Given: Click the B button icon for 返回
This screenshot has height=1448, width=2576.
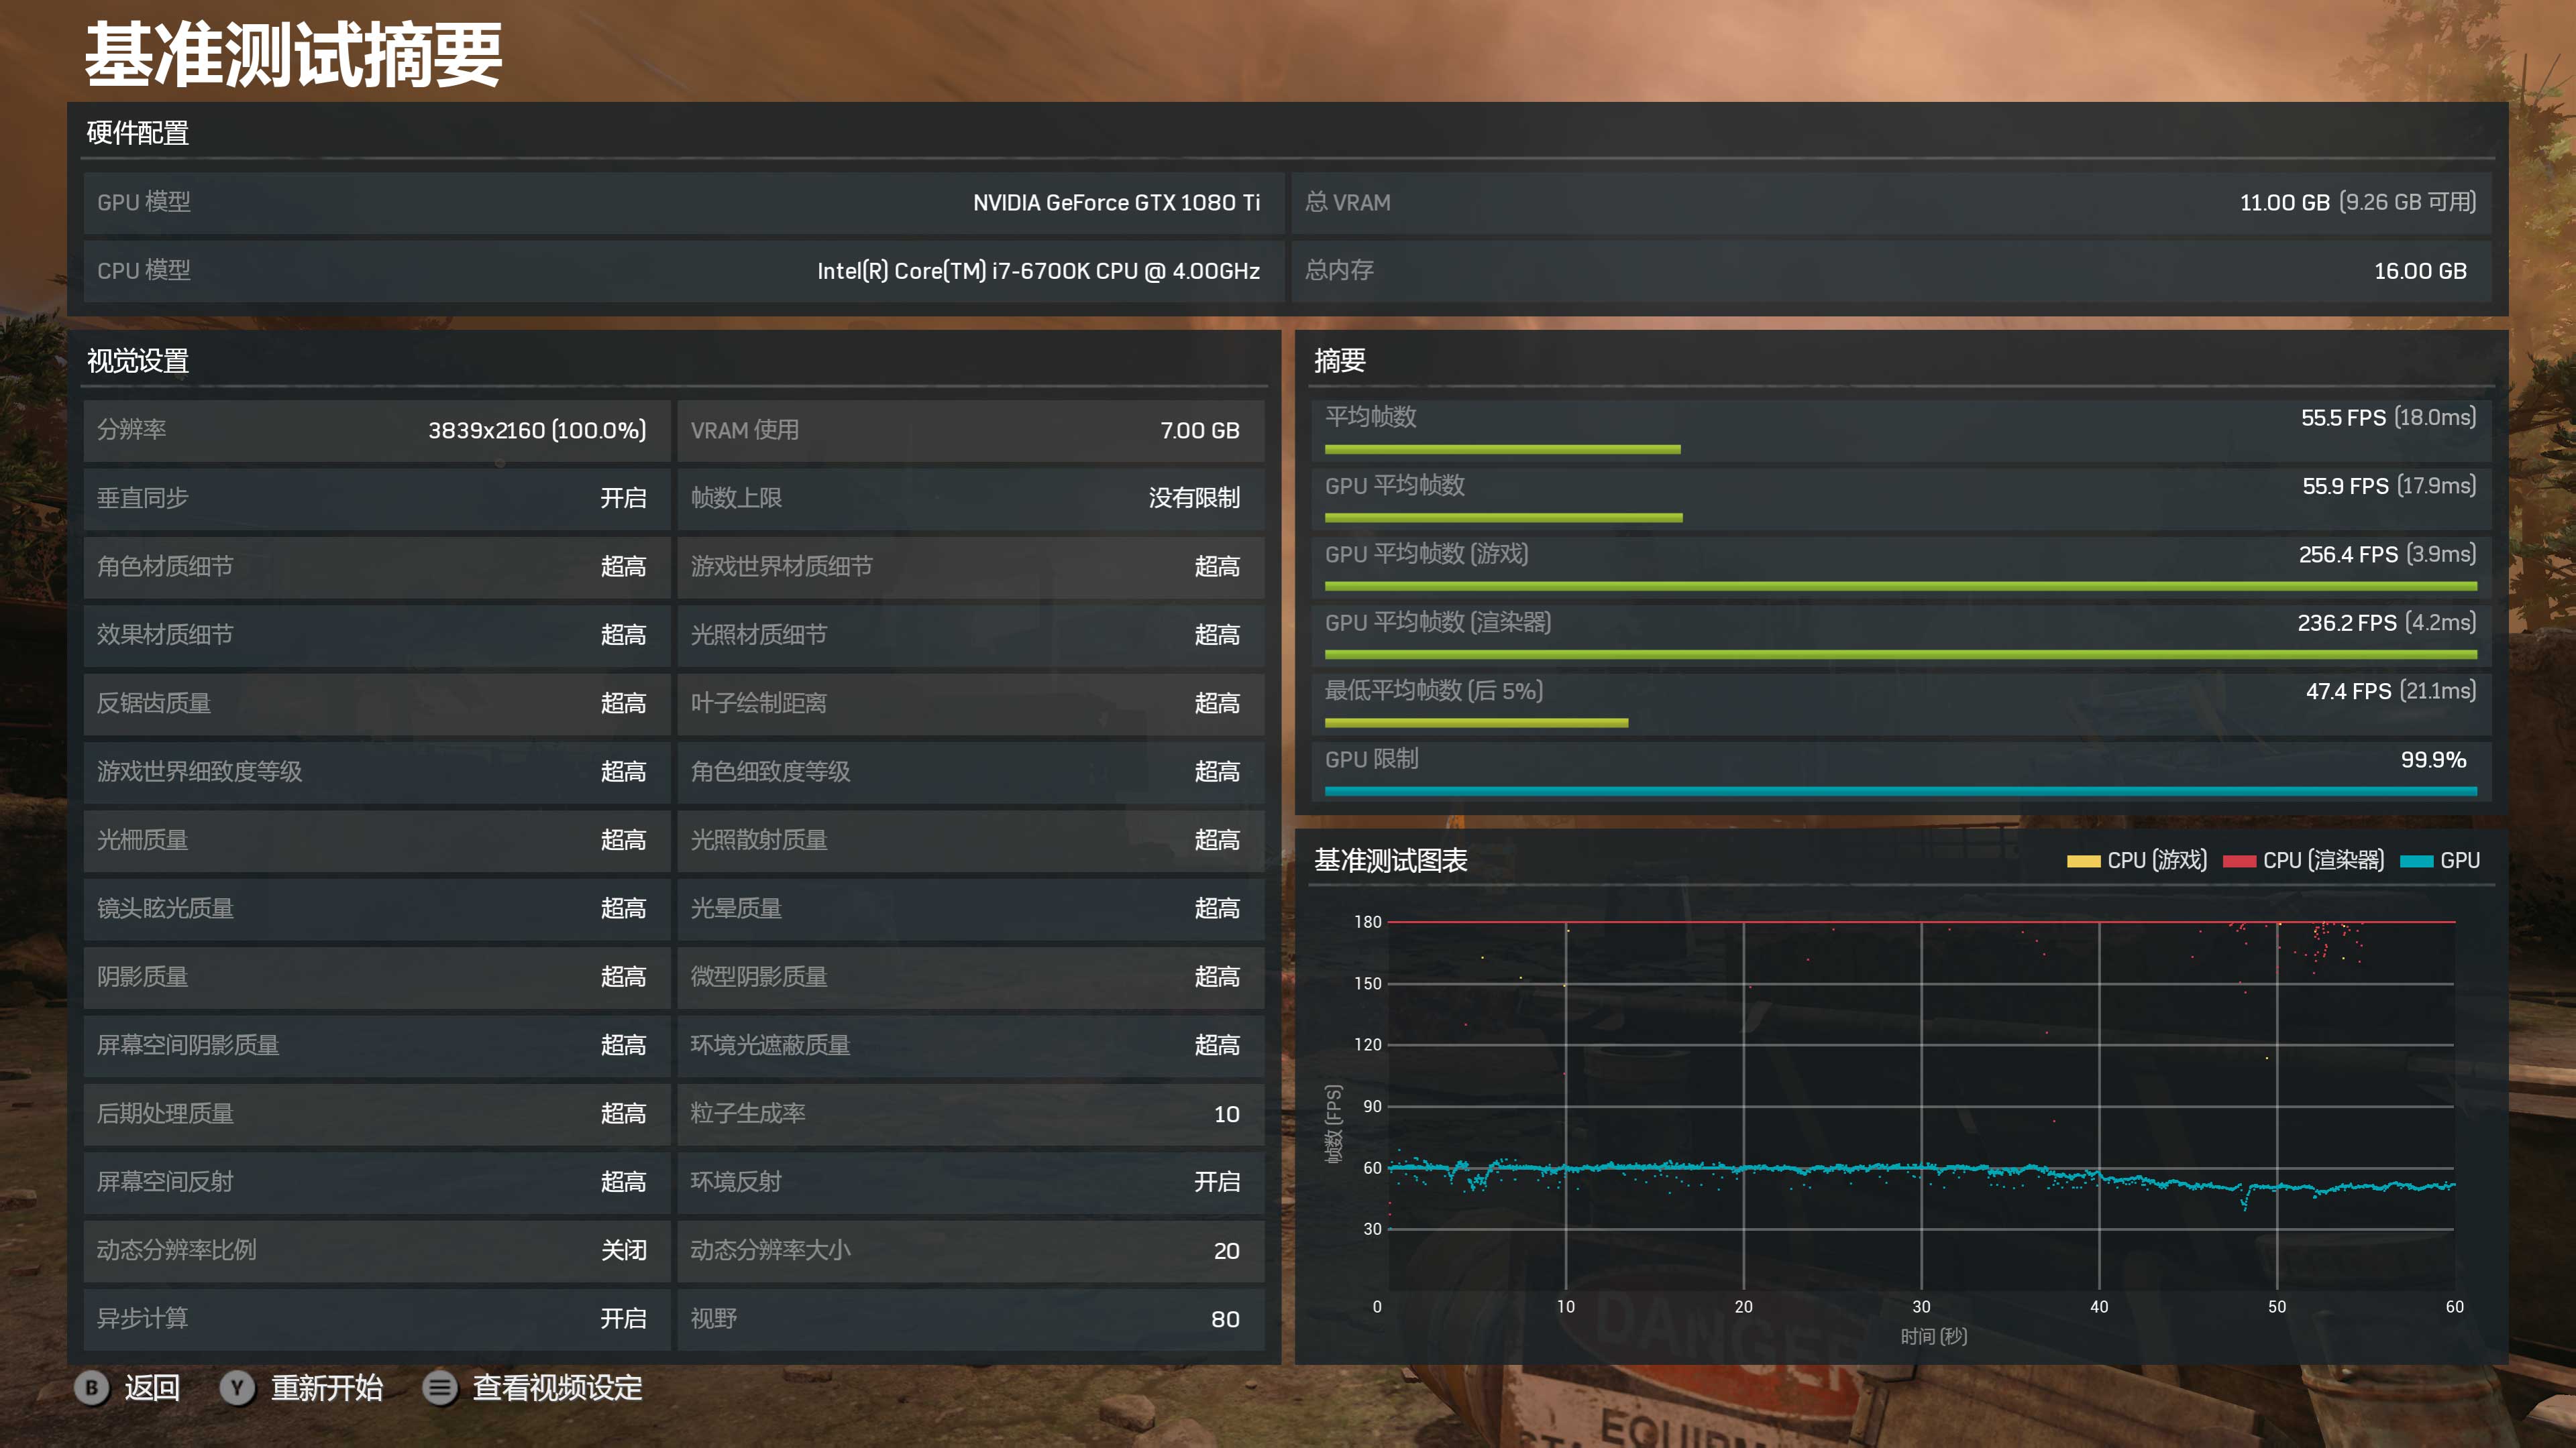Looking at the screenshot, I should pyautogui.click(x=91, y=1388).
